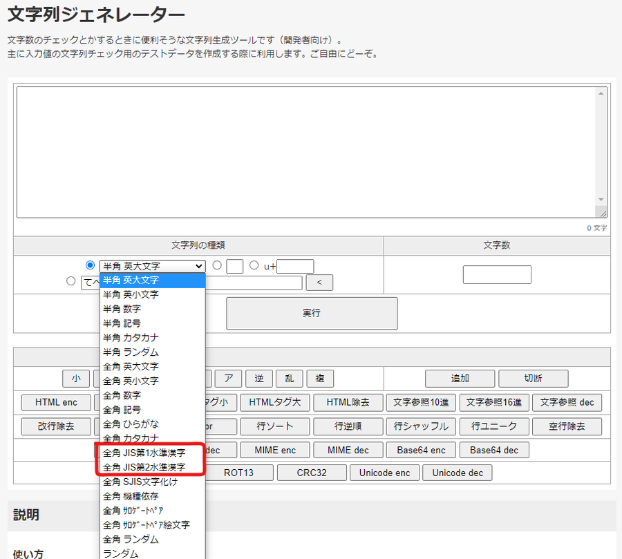Click the HTML enc button
Viewport: 622px width, 559px height.
coord(56,402)
